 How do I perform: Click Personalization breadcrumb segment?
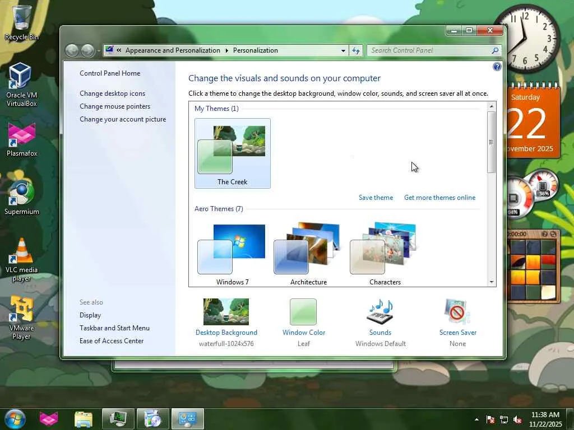click(x=256, y=50)
